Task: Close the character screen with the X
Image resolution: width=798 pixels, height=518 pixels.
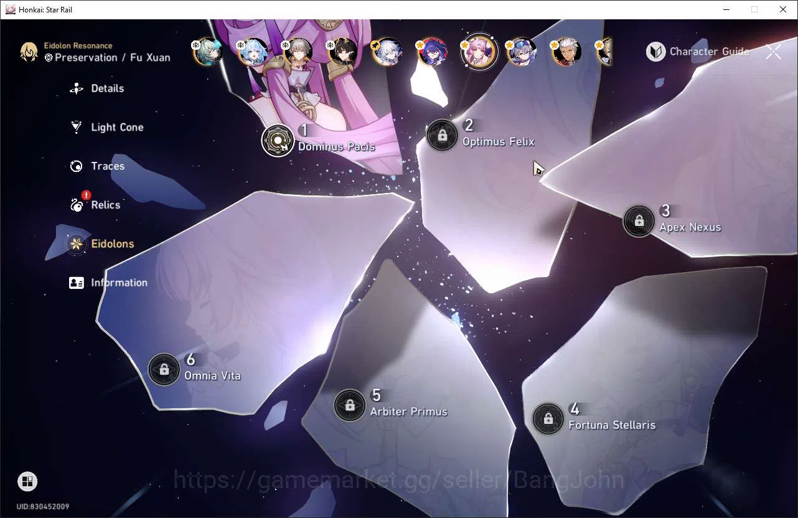Action: (773, 52)
